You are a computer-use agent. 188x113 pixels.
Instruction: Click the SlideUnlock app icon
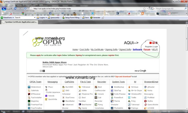pos(29,87)
